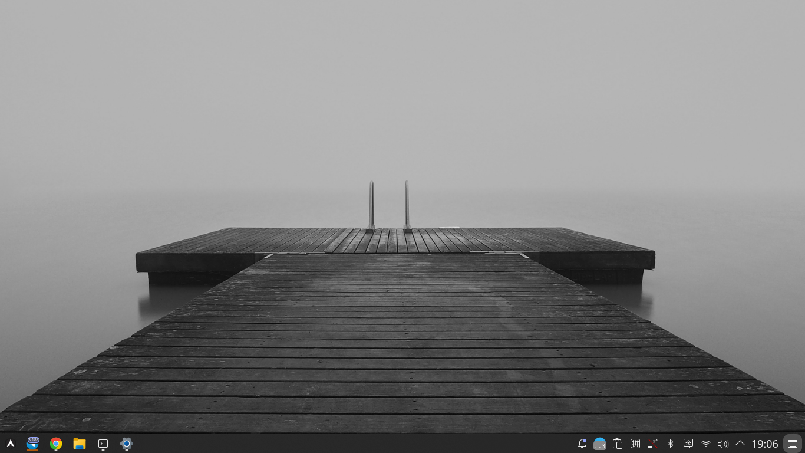Open the Wi-Fi networks popup

pos(705,444)
